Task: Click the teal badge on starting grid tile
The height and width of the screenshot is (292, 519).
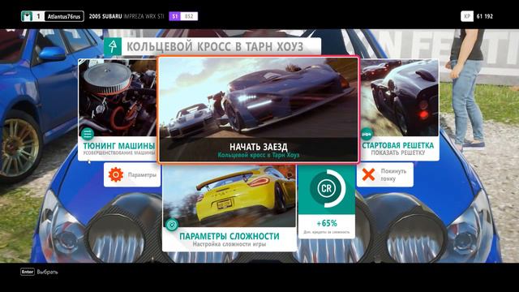Action: tap(367, 134)
